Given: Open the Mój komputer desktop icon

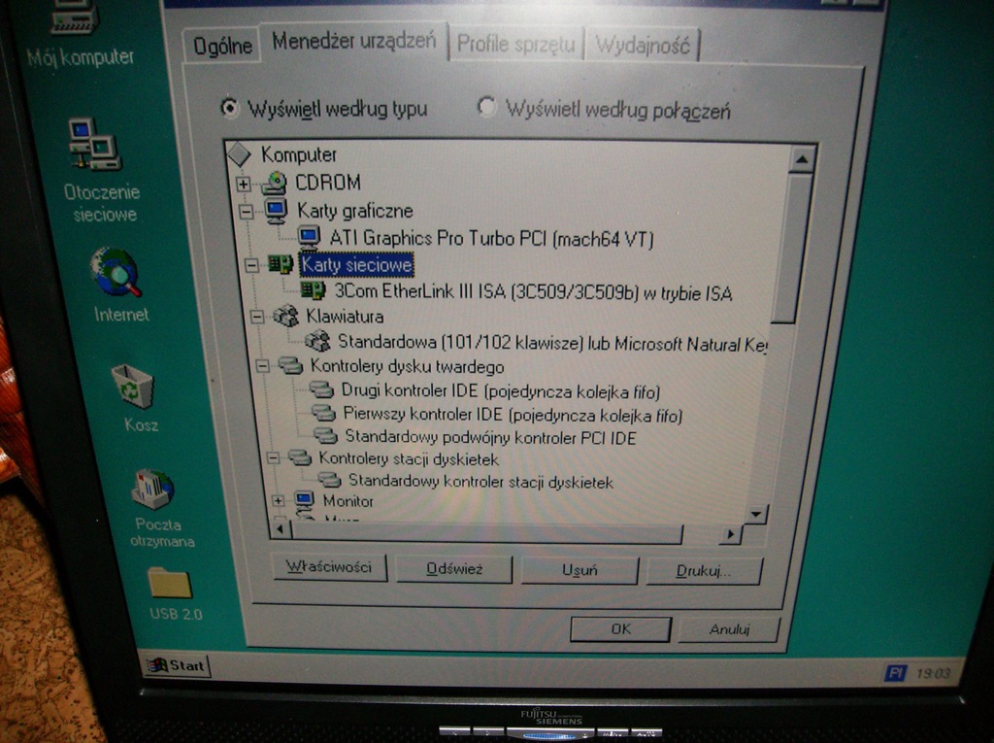Looking at the screenshot, I should click(x=75, y=17).
